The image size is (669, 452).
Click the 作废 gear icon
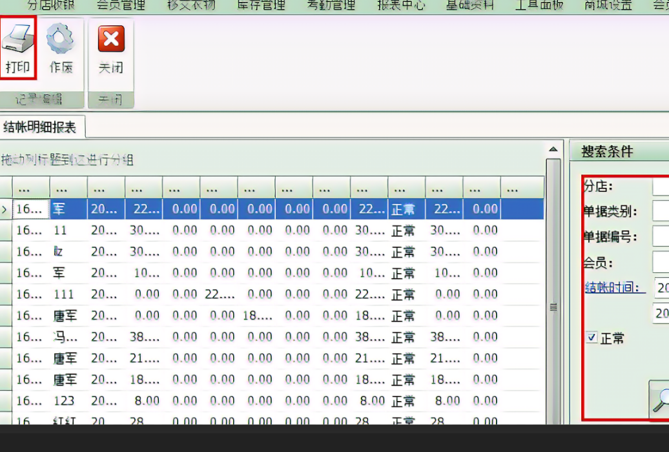click(x=61, y=39)
